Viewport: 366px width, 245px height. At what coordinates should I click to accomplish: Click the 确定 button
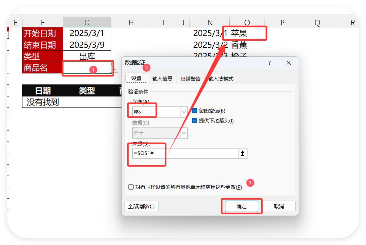pyautogui.click(x=241, y=206)
